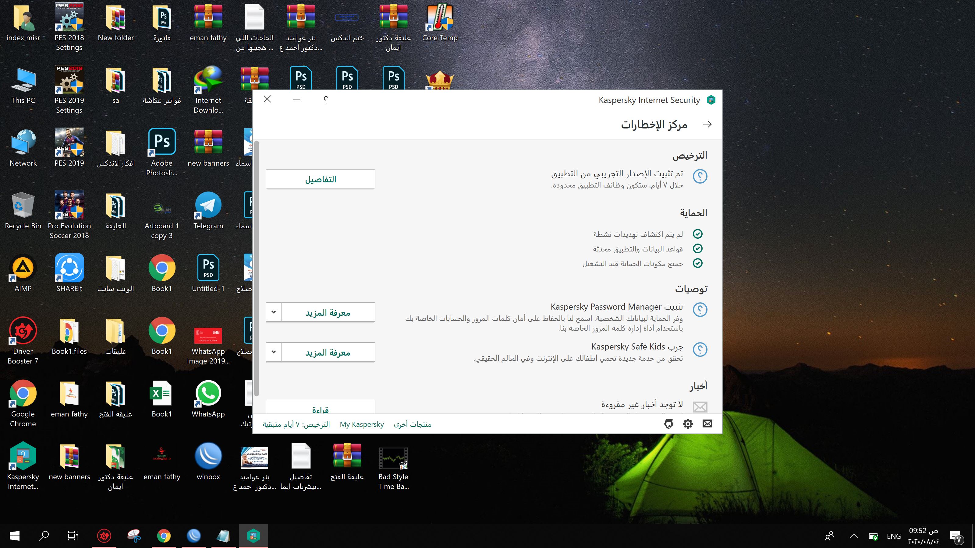Open taskbar search magnifier
975x548 pixels.
44,536
